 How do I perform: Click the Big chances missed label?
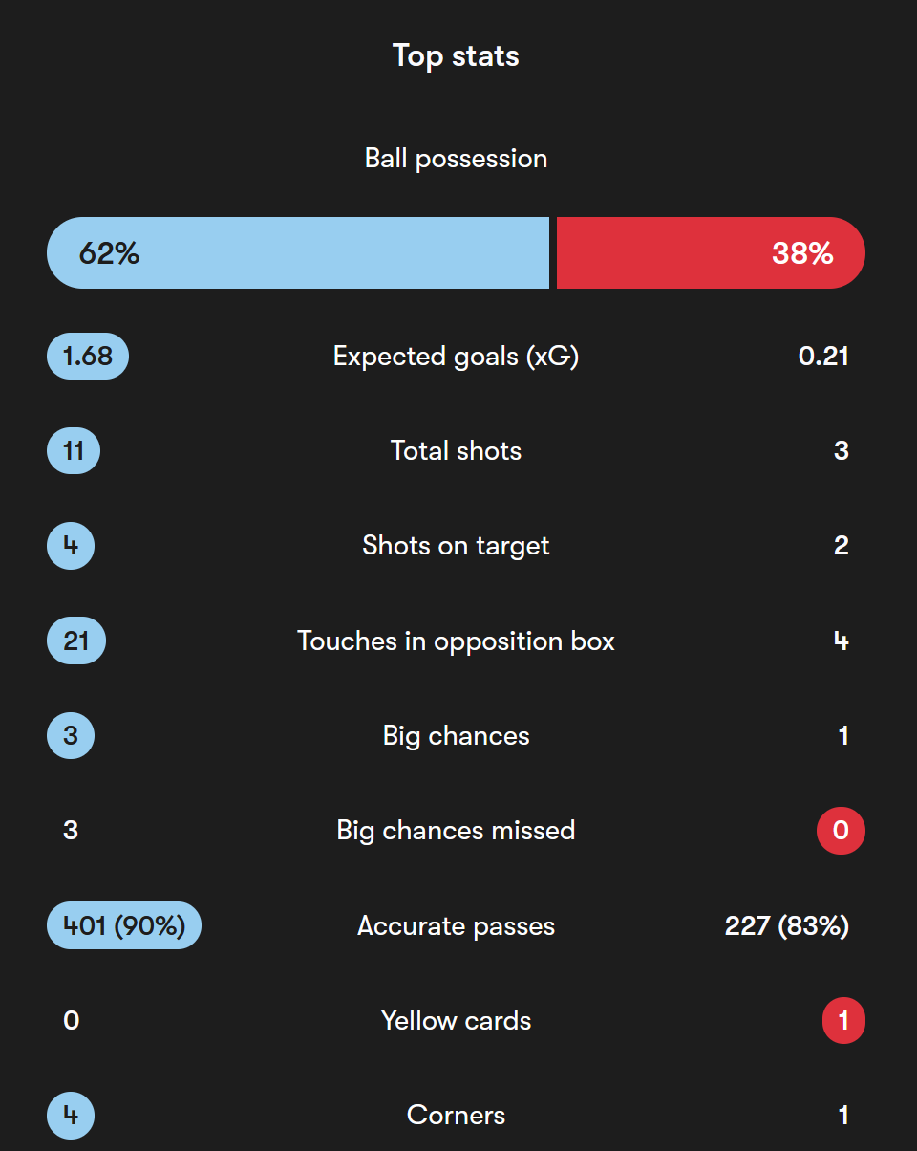(x=456, y=831)
